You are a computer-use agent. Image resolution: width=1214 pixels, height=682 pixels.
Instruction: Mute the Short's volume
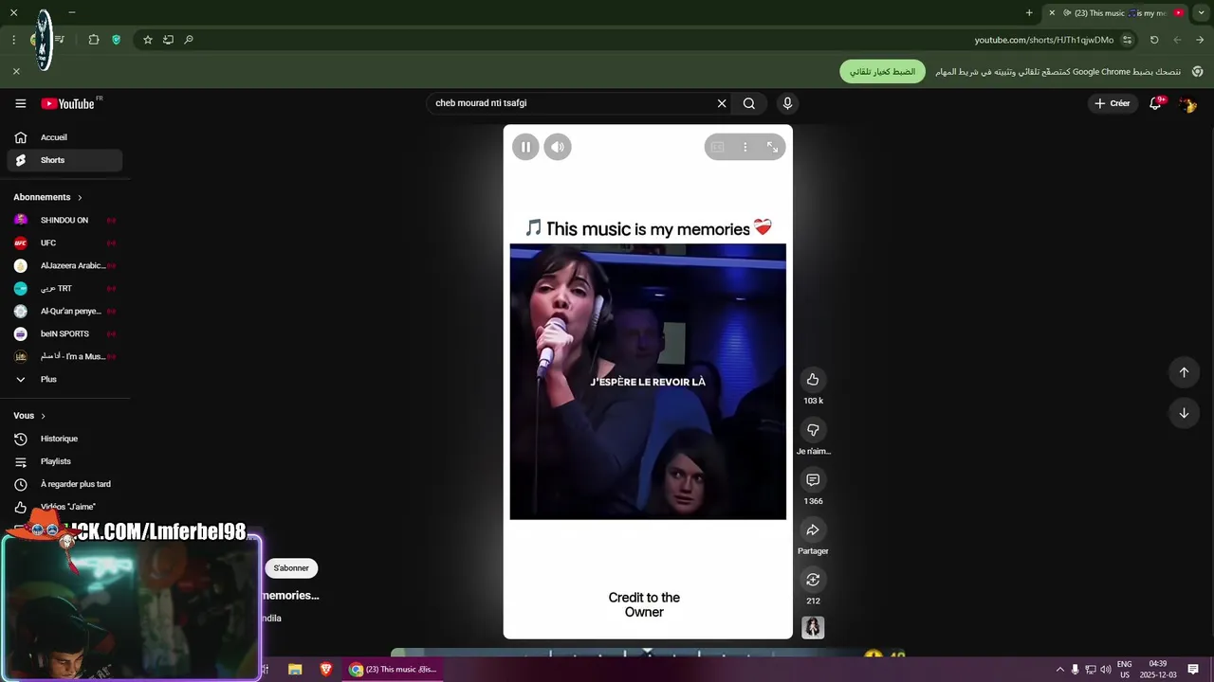point(558,147)
